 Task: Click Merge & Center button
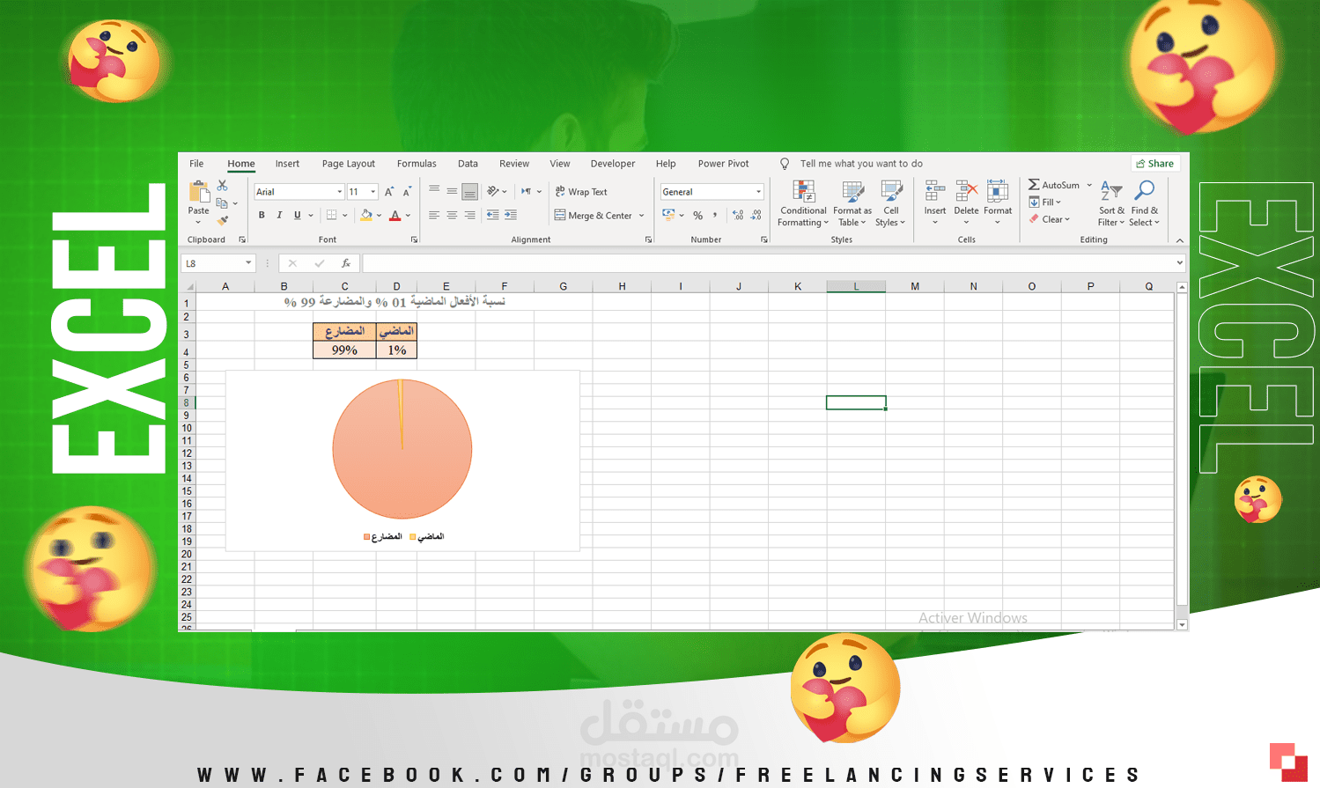(594, 216)
